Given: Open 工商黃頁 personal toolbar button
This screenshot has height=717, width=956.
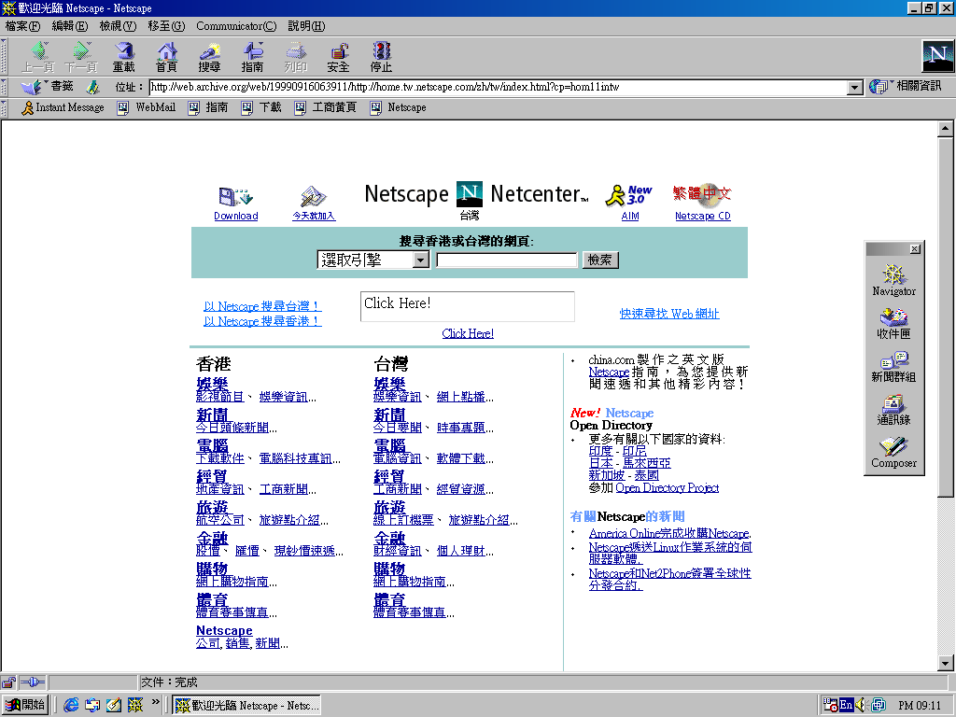Looking at the screenshot, I should click(x=326, y=108).
